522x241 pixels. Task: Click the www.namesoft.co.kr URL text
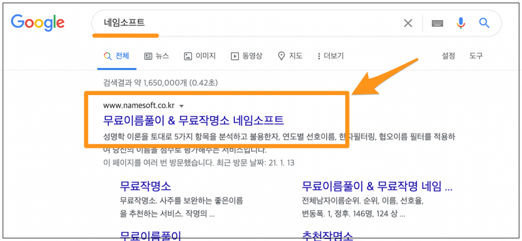click(139, 106)
